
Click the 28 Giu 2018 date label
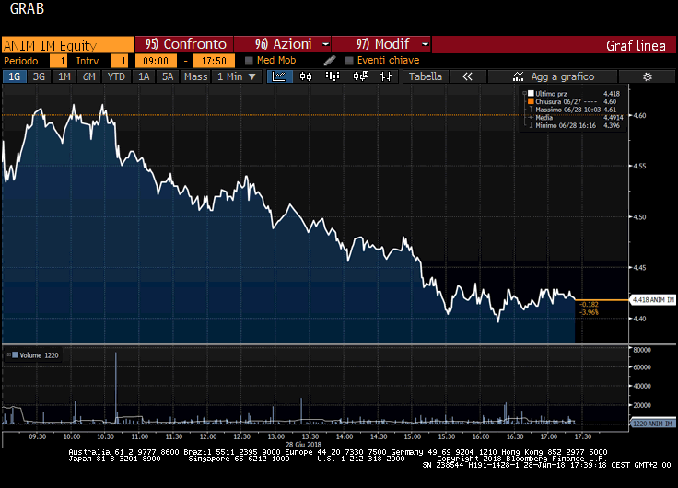pyautogui.click(x=304, y=445)
